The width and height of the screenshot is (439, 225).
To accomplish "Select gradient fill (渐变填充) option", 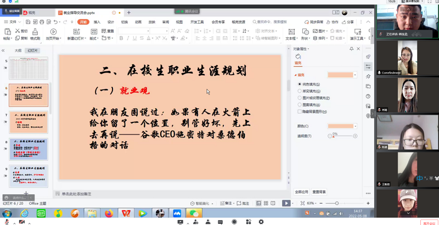I will click(x=299, y=91).
